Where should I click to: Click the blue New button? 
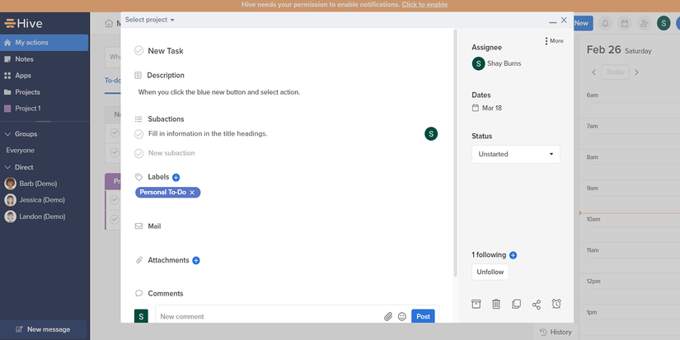pos(583,23)
